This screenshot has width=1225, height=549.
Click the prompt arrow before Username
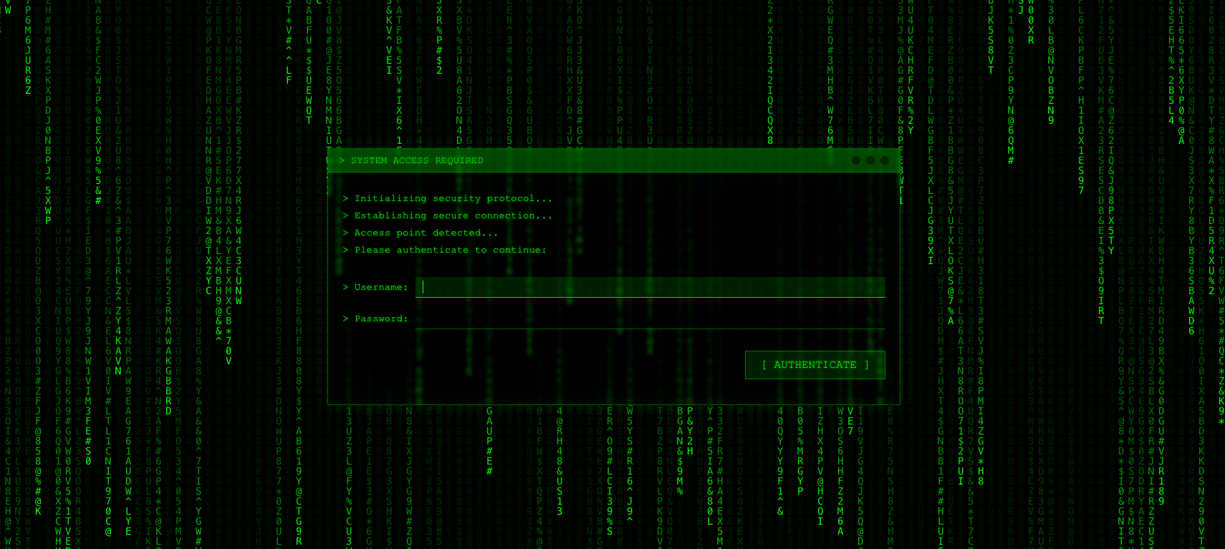tap(345, 288)
